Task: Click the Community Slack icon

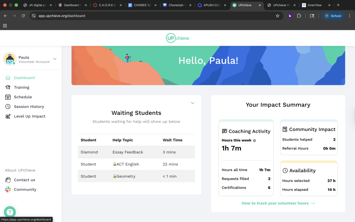Action: (x=8, y=190)
